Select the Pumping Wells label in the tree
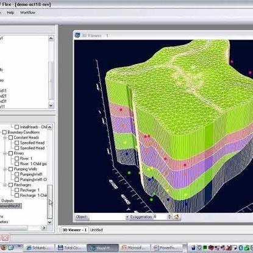The height and width of the screenshot is (253, 253). [x=26, y=169]
